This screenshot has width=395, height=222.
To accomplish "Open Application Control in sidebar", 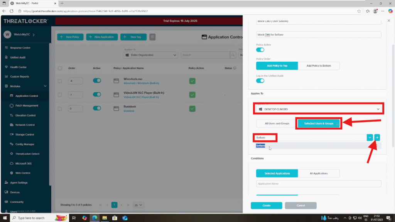I will pos(27,96).
